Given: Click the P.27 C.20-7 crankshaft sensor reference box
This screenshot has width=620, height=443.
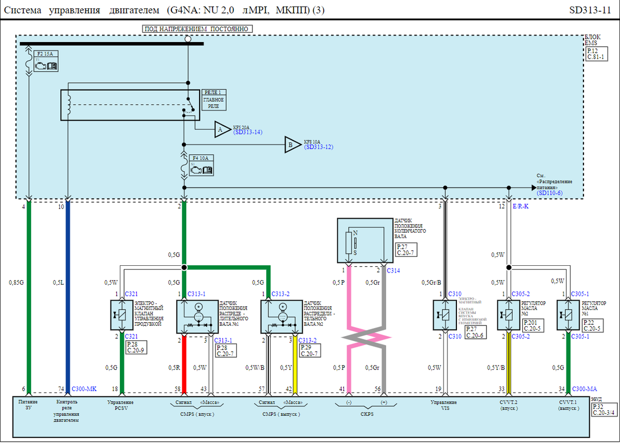Looking at the screenshot, I should tap(406, 250).
